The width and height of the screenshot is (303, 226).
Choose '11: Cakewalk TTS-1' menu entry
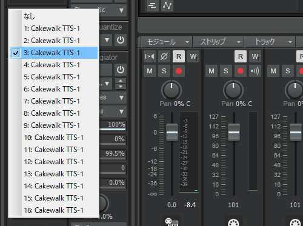(x=53, y=150)
